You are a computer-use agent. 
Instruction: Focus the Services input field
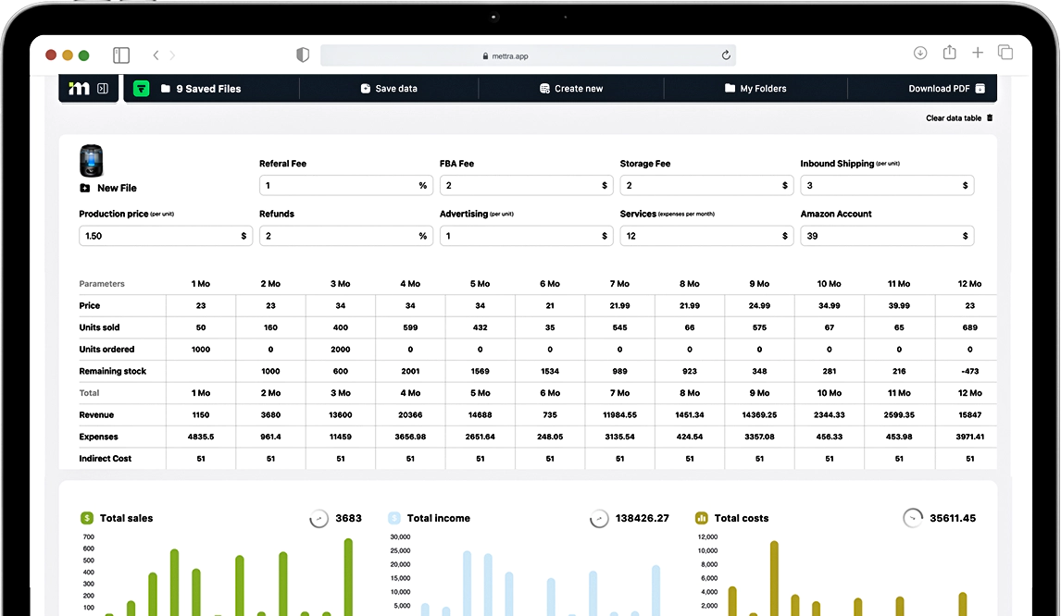(x=706, y=236)
